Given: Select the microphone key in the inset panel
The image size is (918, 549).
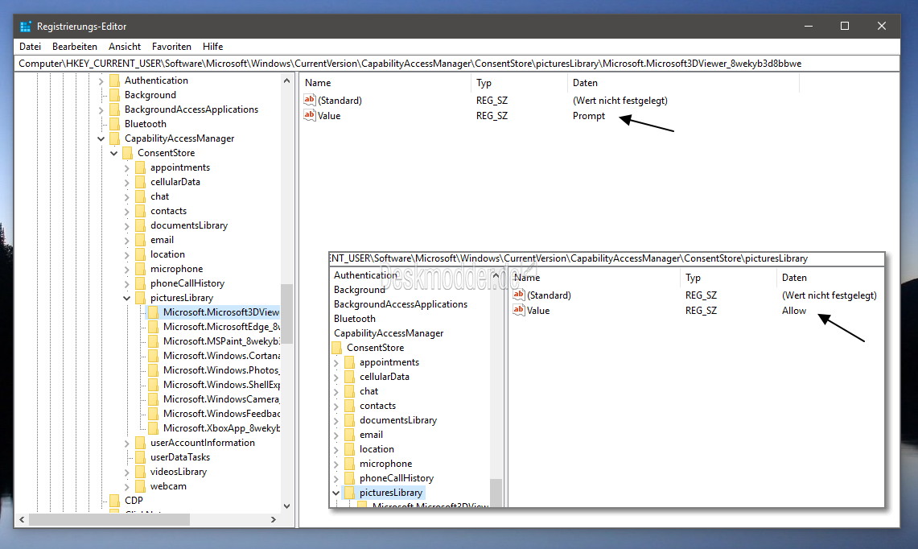Looking at the screenshot, I should (x=386, y=464).
